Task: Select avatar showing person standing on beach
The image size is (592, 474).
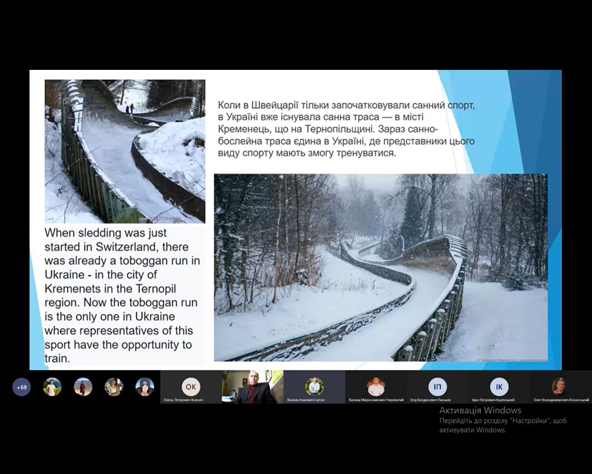Action: 83,387
